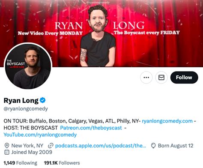
Task: Click the birthday balloon icon
Action: [x=153, y=146]
